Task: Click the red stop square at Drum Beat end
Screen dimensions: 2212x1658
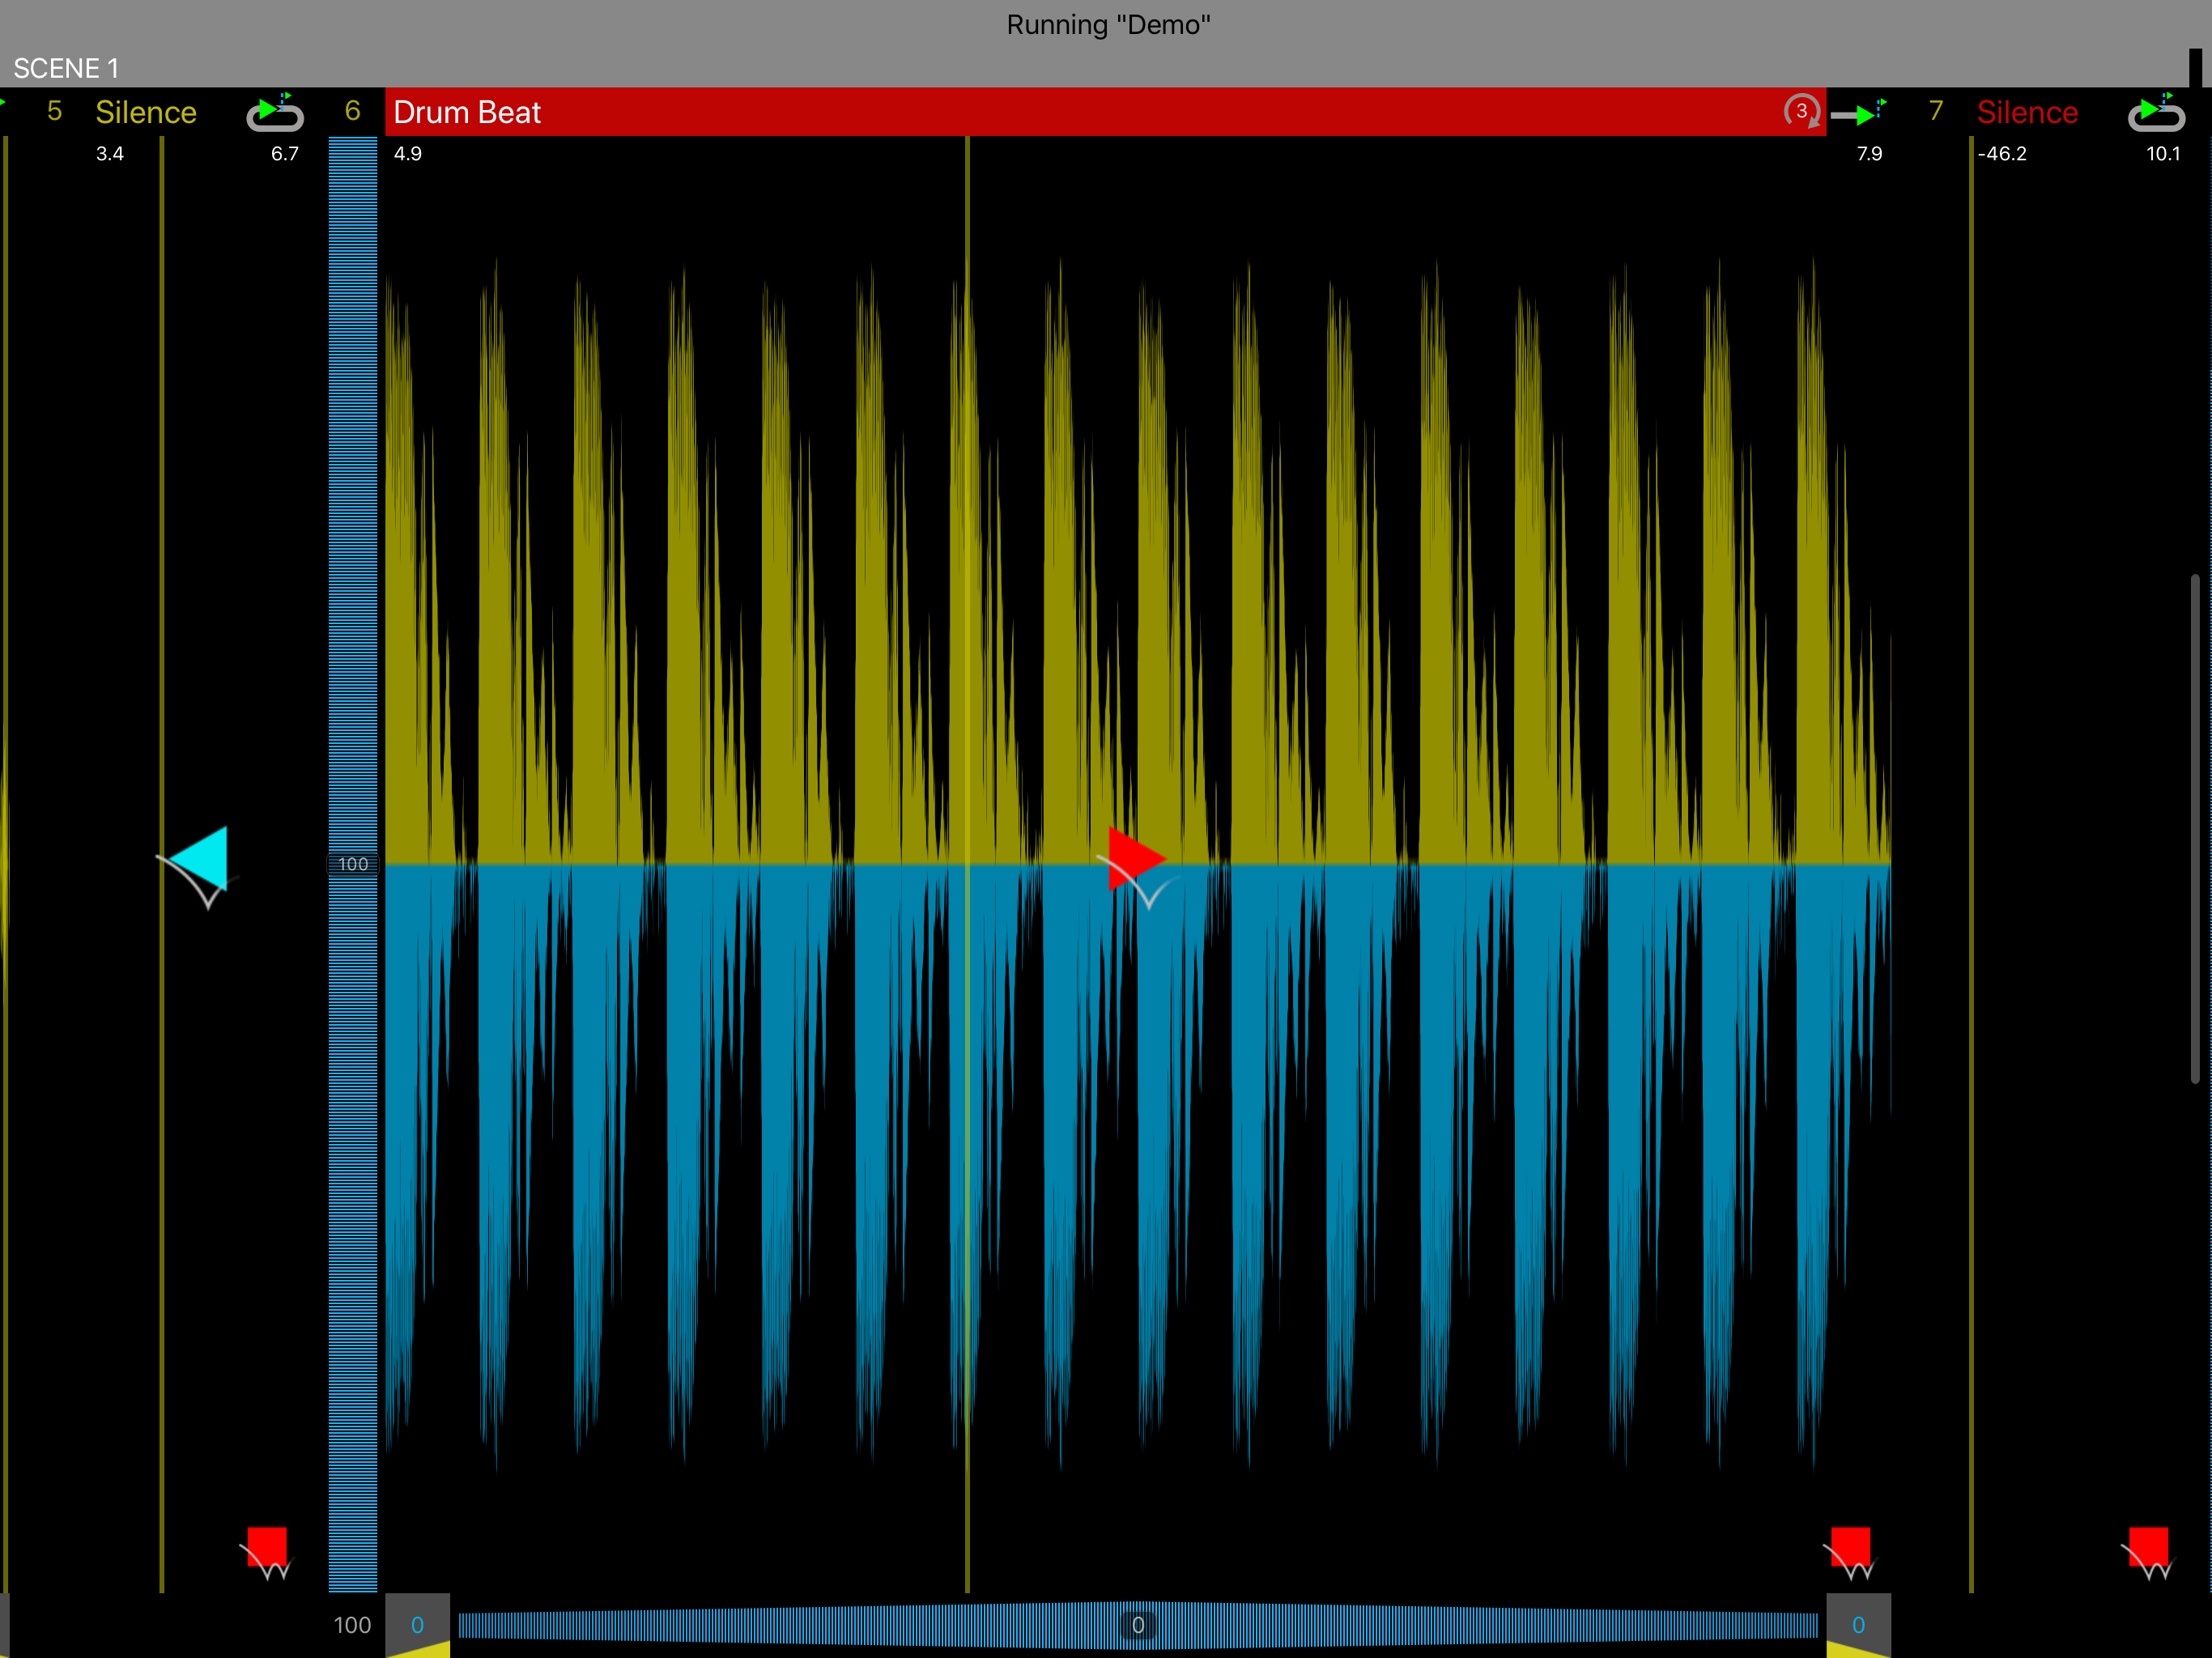Action: coord(1850,1546)
